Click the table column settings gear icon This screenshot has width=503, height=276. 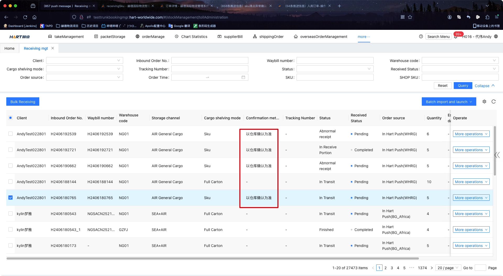click(x=484, y=102)
